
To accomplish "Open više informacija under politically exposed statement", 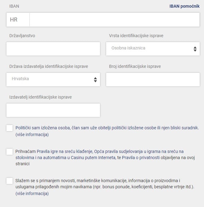I will (x=32, y=135).
